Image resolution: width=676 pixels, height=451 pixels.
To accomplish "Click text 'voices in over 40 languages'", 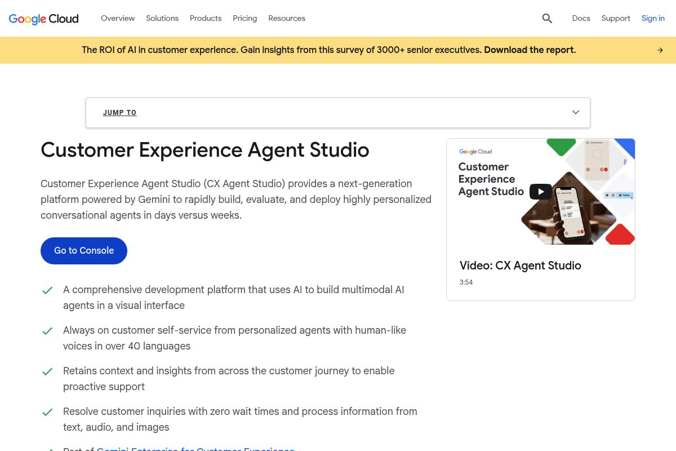I will (x=127, y=346).
